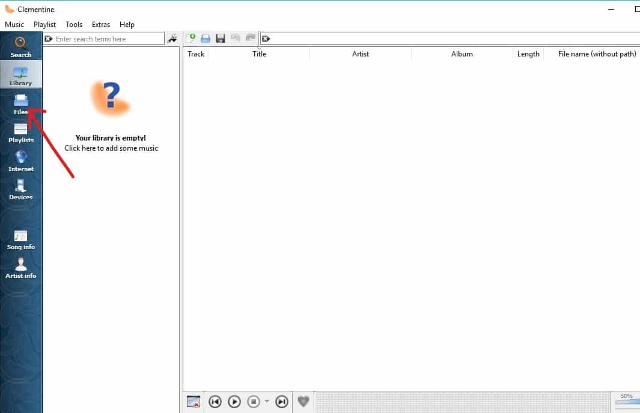The width and height of the screenshot is (640, 413).
Task: Click library search terms field
Action: click(104, 39)
